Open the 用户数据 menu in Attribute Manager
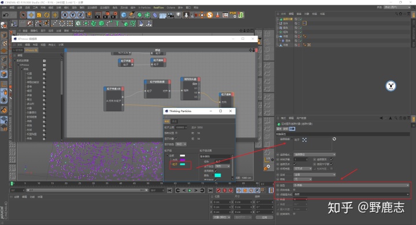Viewport: 416px width, 225px height. (x=301, y=118)
